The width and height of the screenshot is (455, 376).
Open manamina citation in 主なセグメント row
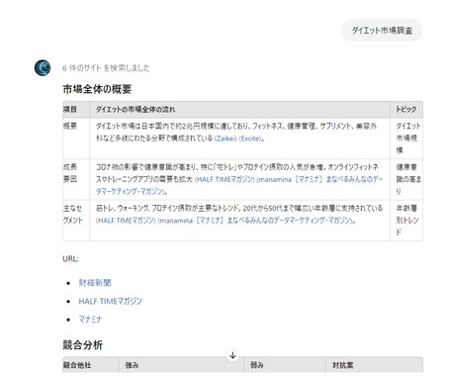tap(255, 221)
